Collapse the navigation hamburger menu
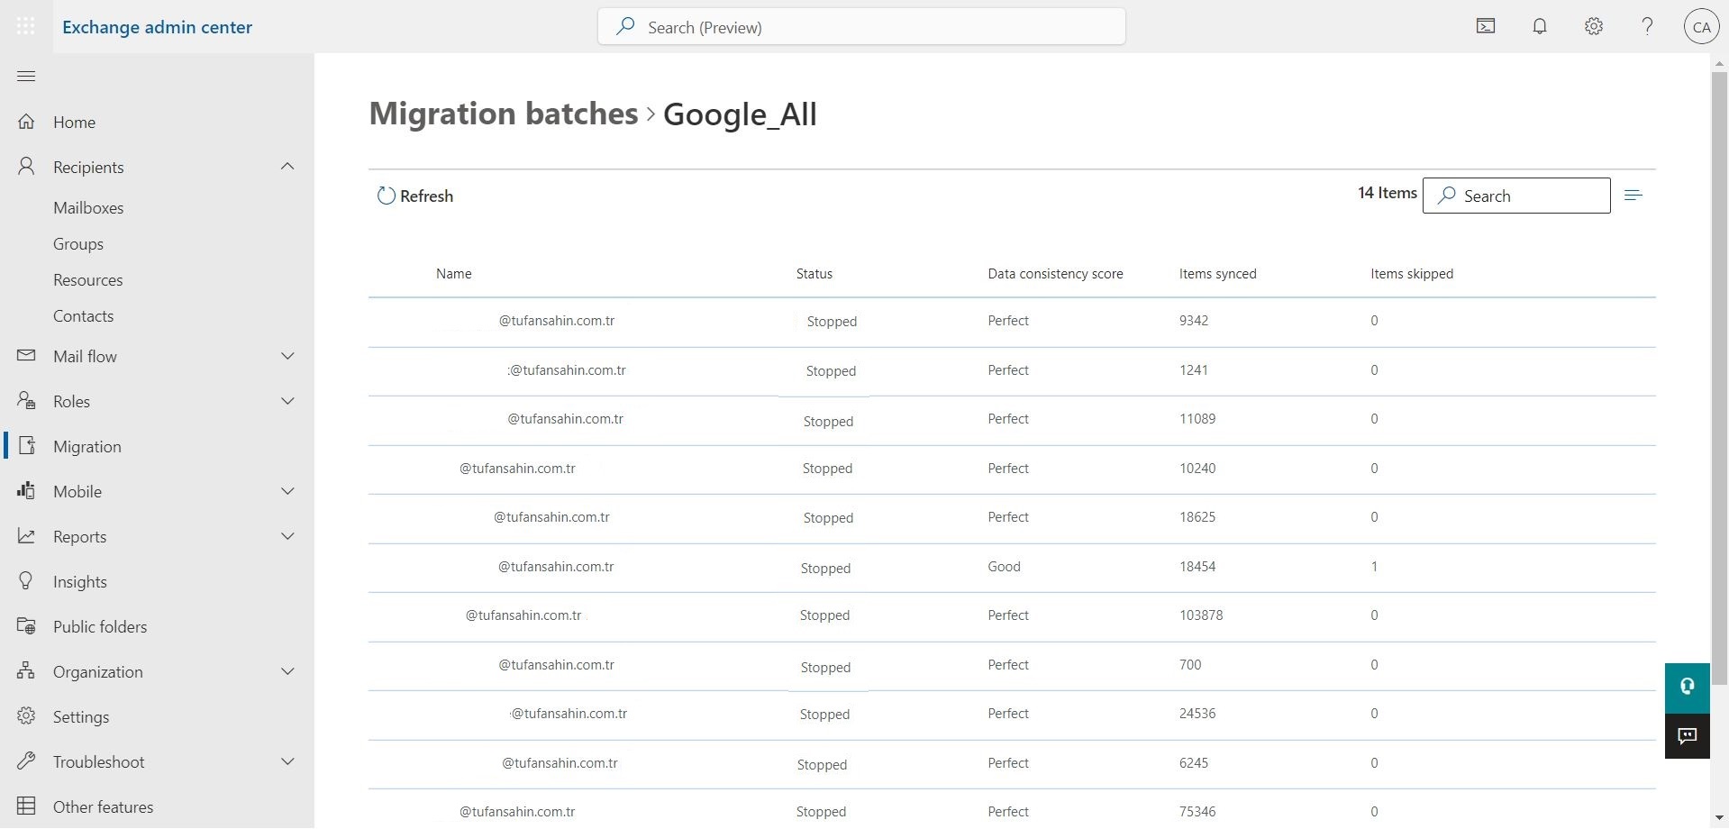Screen dimensions: 1729x829 tap(26, 77)
